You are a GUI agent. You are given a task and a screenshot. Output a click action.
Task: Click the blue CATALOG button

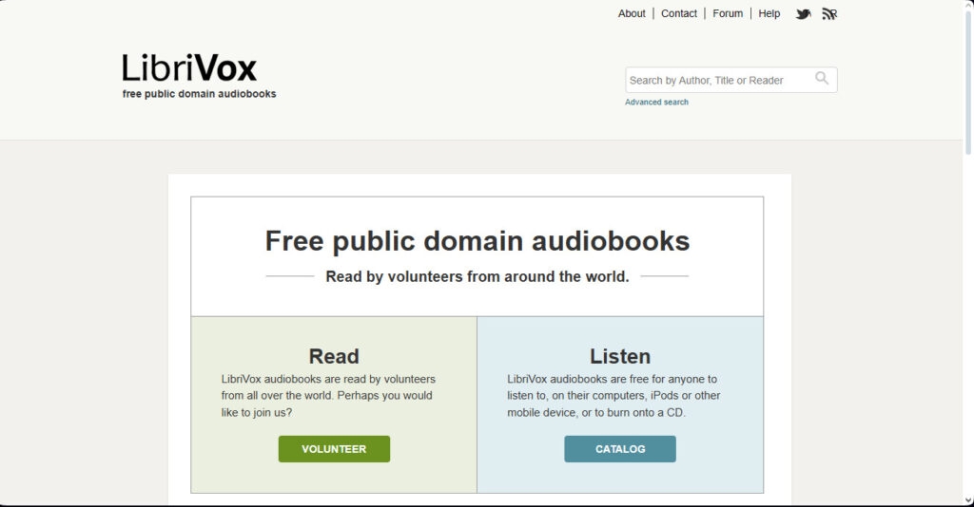point(620,449)
